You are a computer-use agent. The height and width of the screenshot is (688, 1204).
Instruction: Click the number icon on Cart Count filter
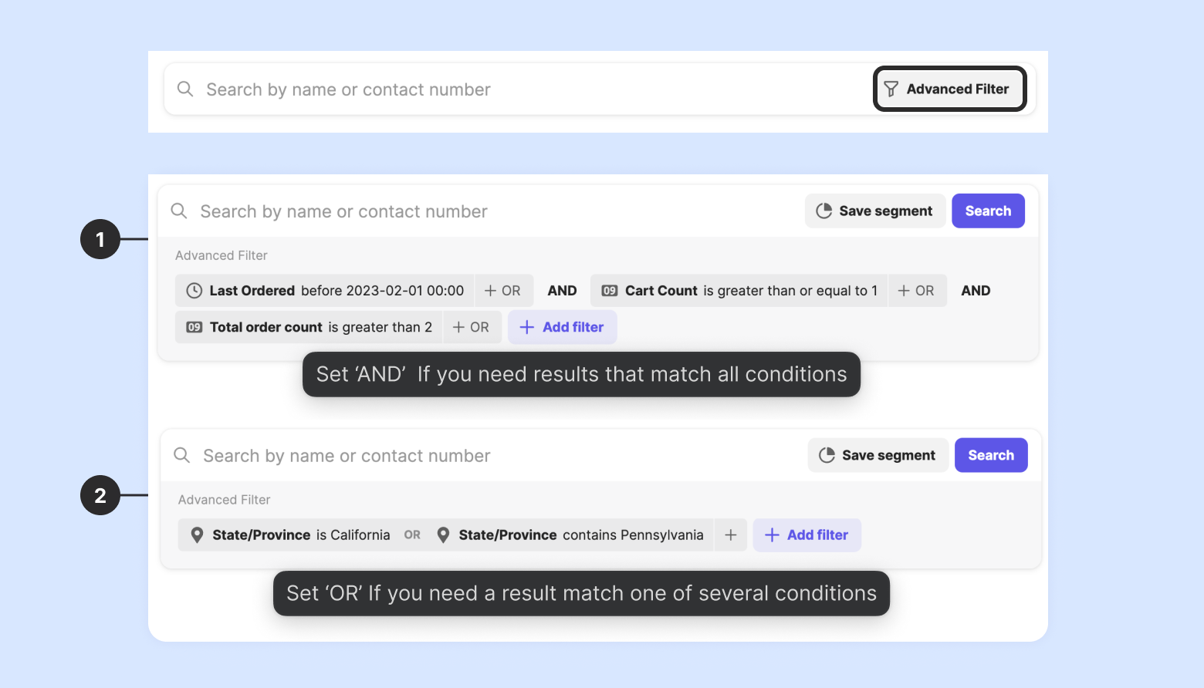pyautogui.click(x=610, y=291)
